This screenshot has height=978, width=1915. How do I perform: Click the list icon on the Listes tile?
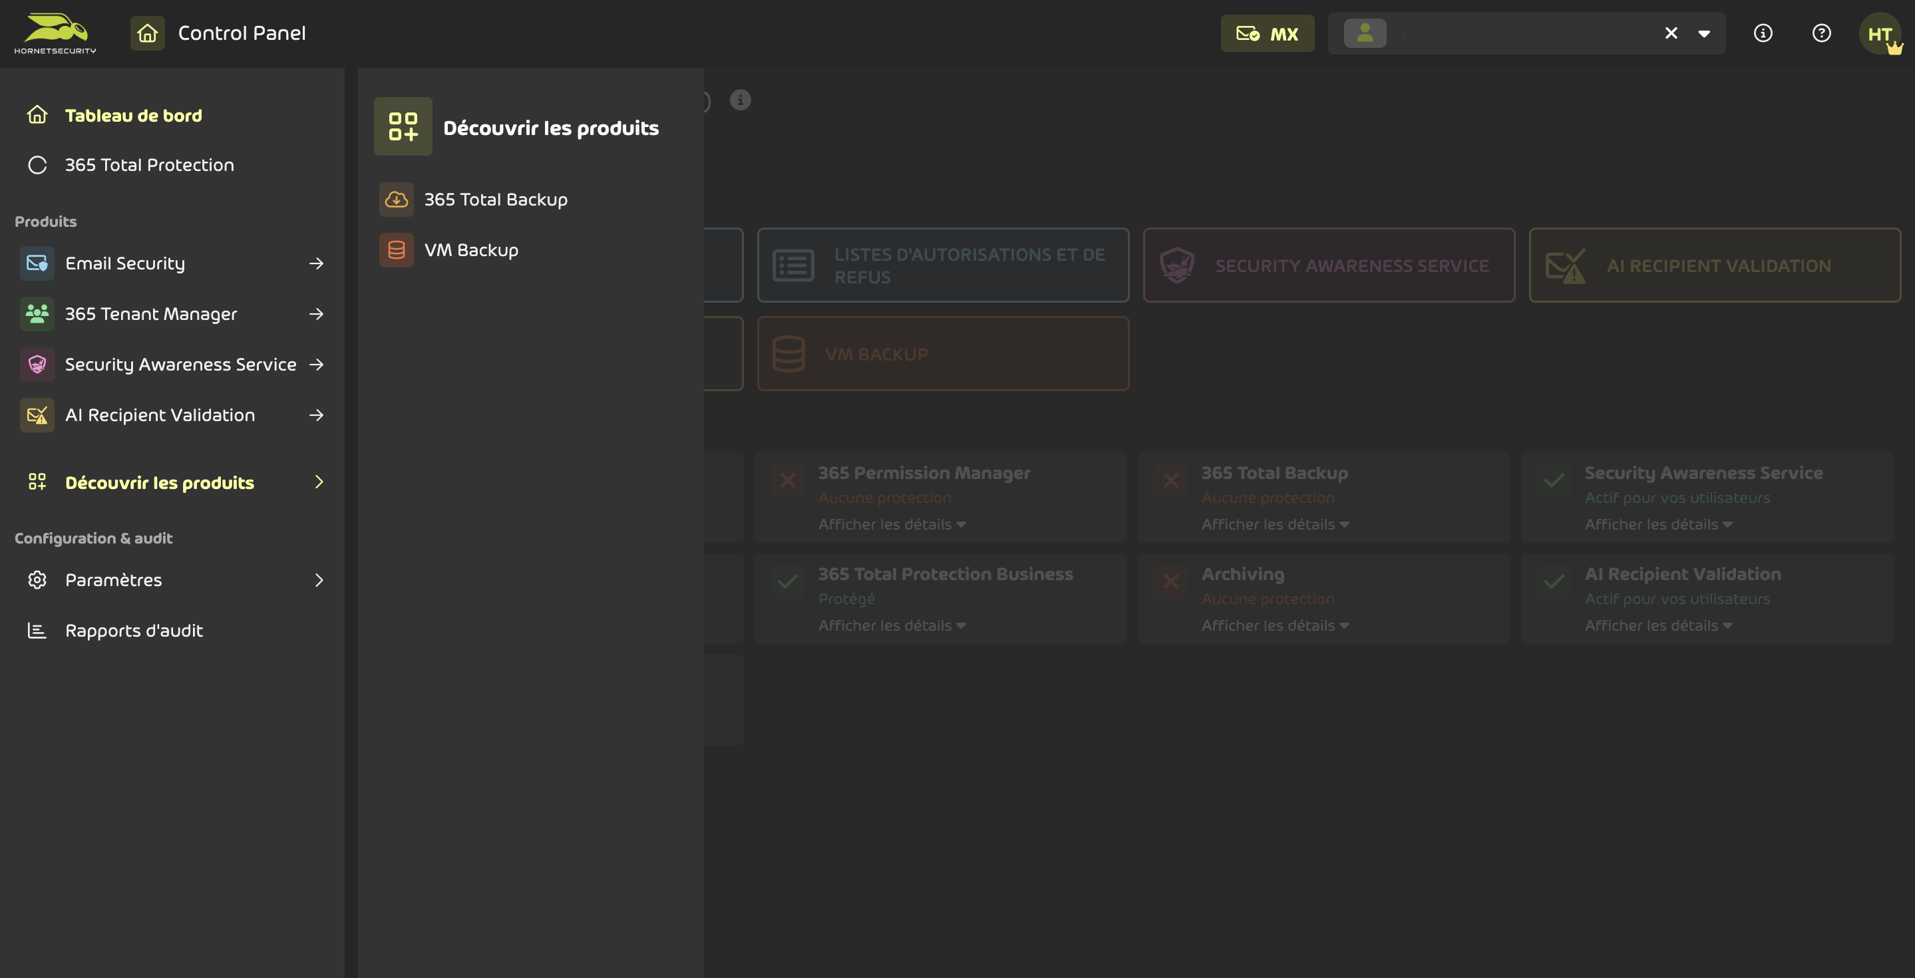[793, 265]
